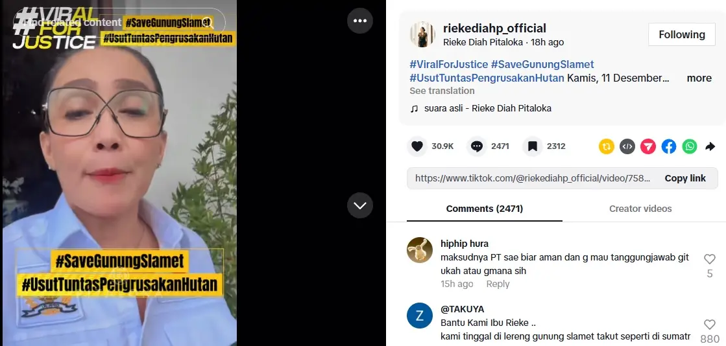Share the video to WhatsApp

[690, 146]
